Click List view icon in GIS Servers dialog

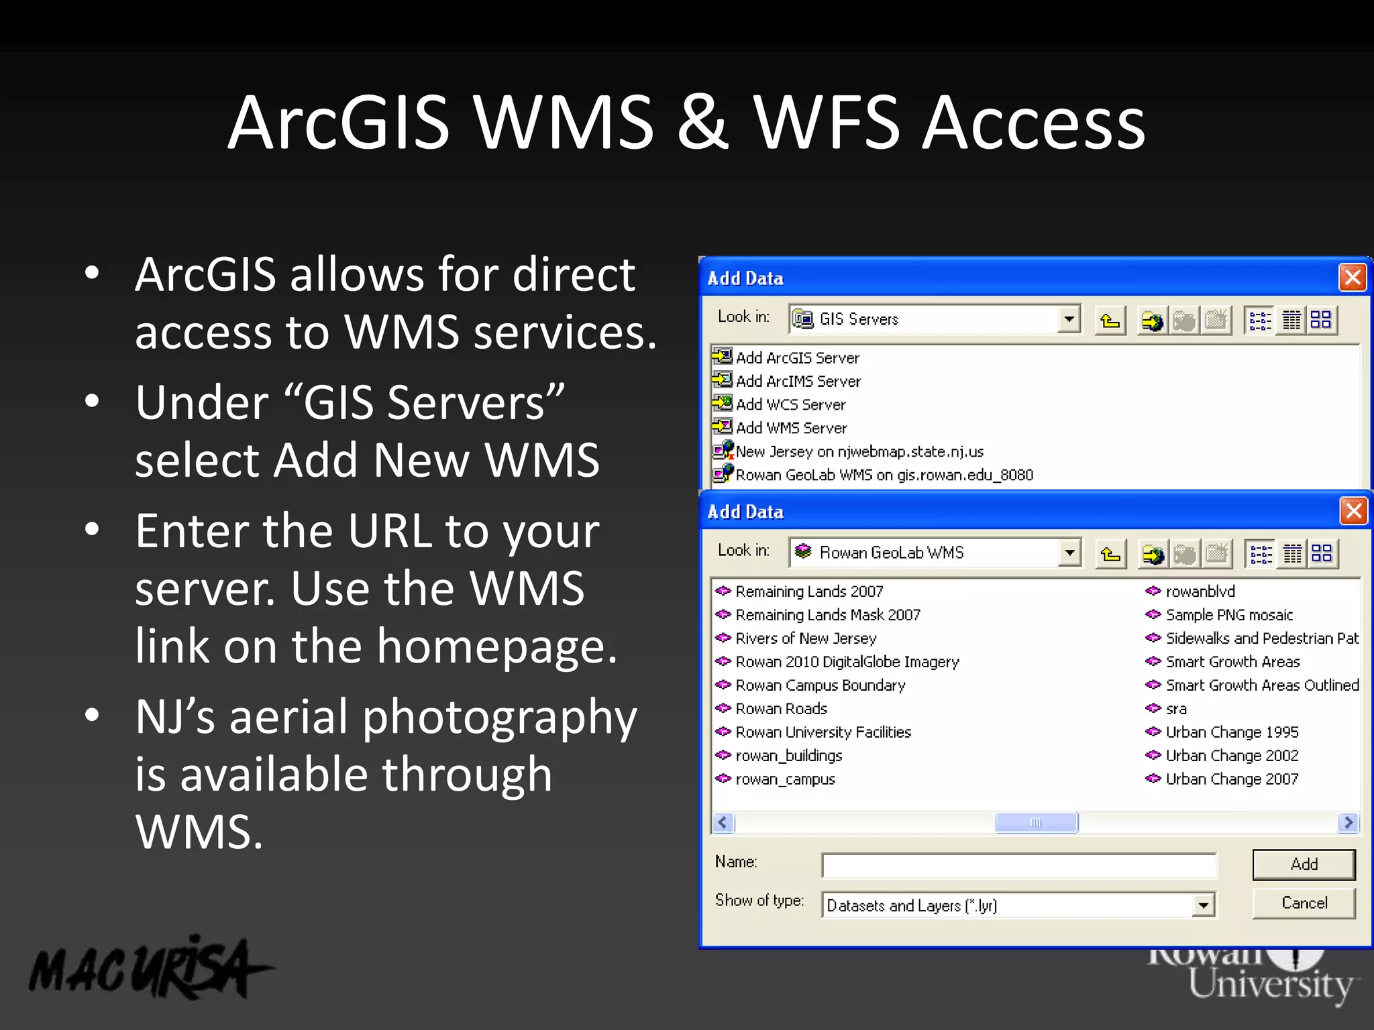(1259, 320)
